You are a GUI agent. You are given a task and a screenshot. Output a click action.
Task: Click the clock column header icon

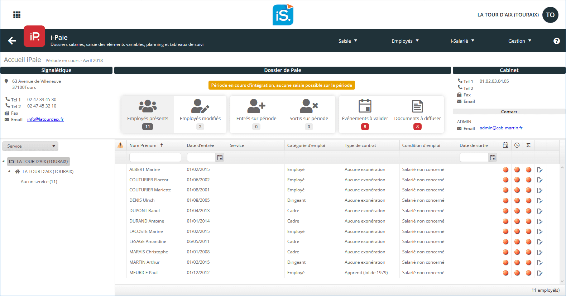(x=517, y=145)
